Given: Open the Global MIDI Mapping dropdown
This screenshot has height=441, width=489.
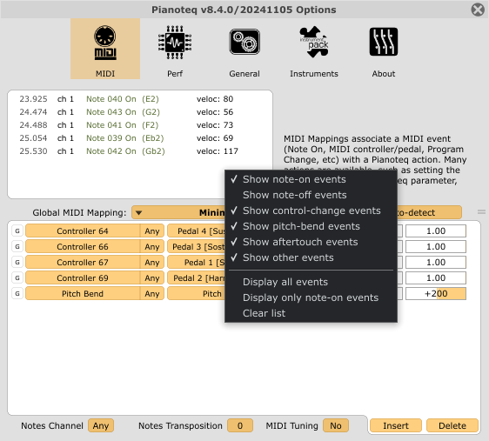Looking at the screenshot, I should click(x=178, y=212).
